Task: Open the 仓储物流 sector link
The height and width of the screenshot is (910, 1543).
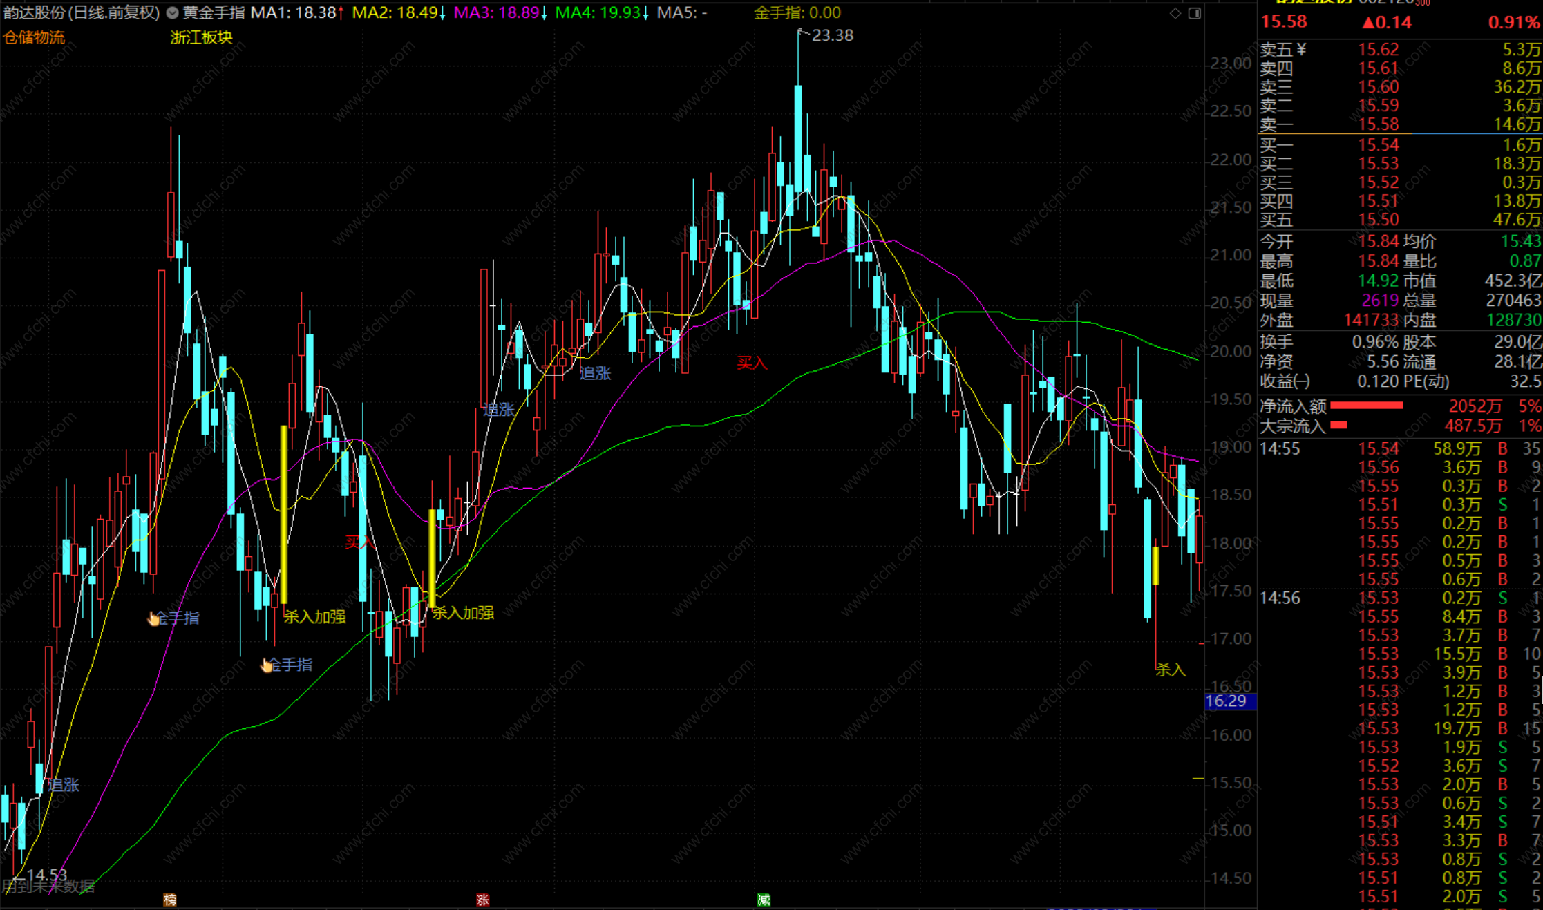Action: 34,37
